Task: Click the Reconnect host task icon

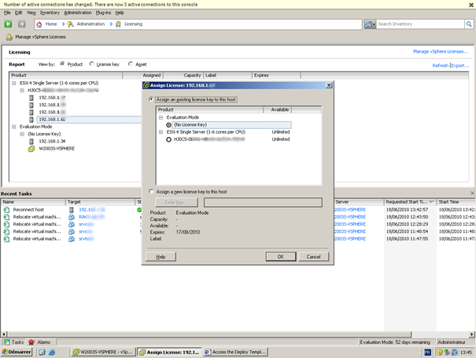Action: pos(6,210)
